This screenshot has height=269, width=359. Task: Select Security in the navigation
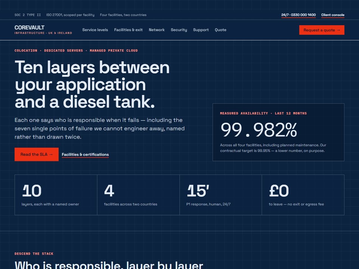coord(179,30)
